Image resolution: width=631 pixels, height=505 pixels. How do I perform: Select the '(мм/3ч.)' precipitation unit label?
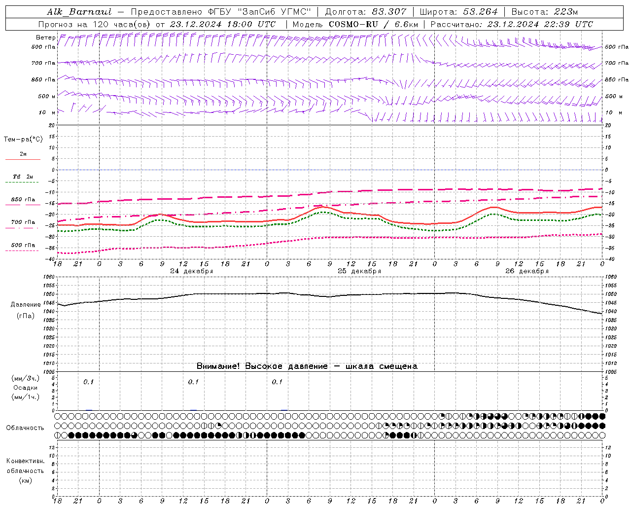click(26, 379)
